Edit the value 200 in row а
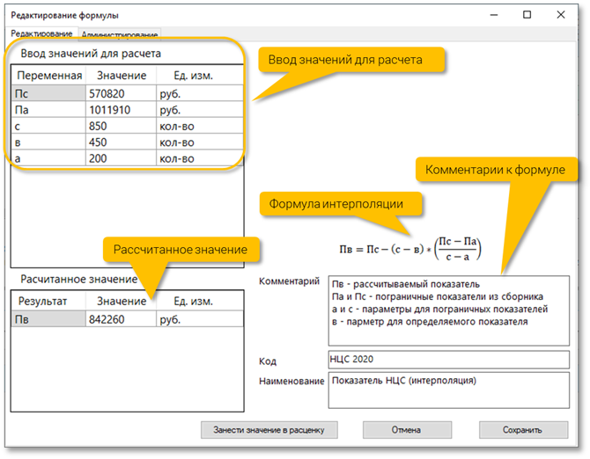 click(121, 158)
